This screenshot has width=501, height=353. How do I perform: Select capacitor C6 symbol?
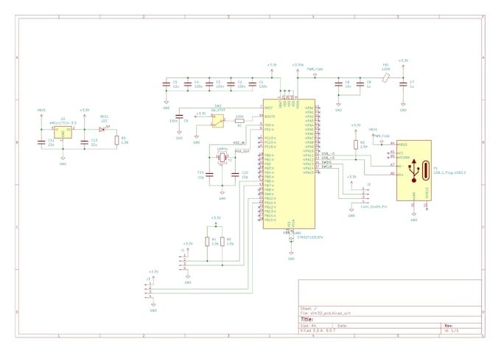[x=338, y=84]
